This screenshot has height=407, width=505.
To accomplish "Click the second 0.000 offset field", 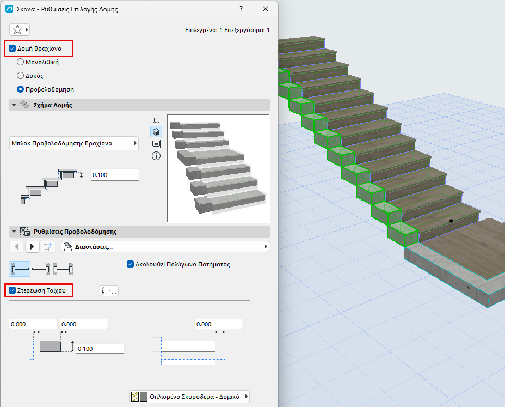I will (84, 324).
